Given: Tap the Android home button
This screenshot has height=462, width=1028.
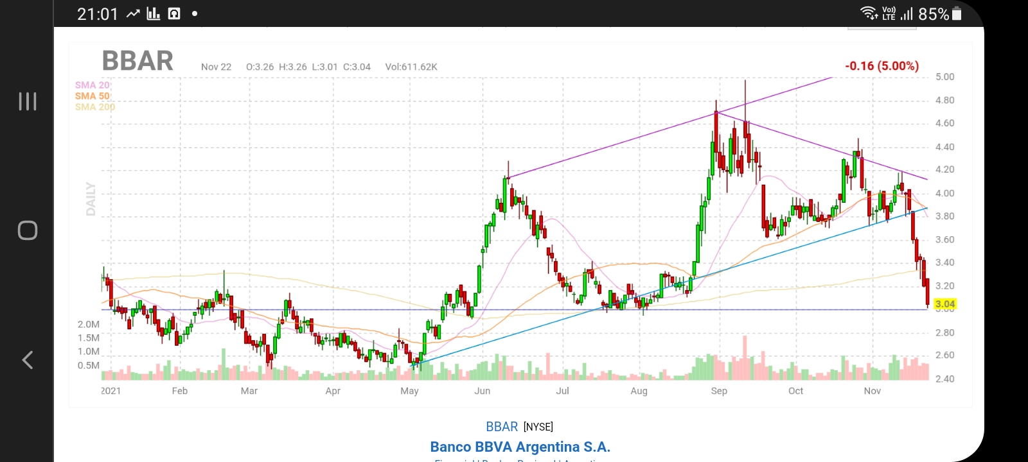Looking at the screenshot, I should click(28, 230).
